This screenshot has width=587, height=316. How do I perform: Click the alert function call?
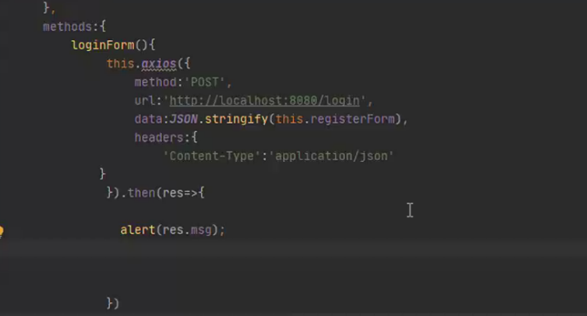pyautogui.click(x=138, y=229)
